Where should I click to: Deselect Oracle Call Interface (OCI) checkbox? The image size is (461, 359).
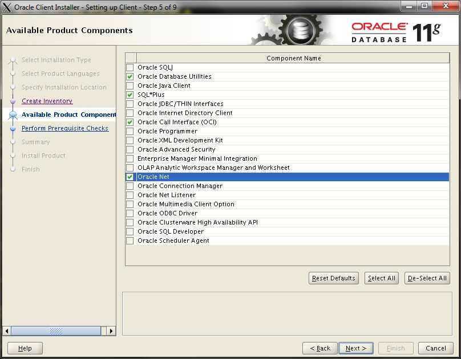coord(130,122)
